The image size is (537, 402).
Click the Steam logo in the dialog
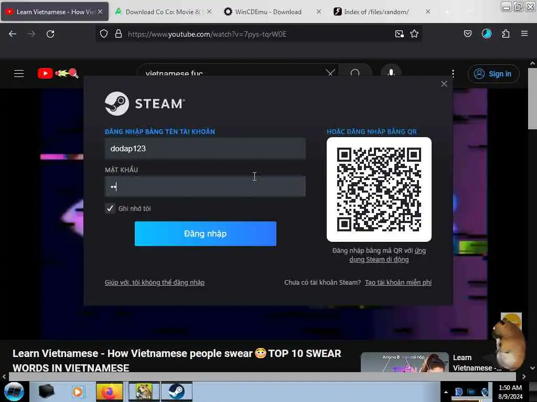(145, 104)
